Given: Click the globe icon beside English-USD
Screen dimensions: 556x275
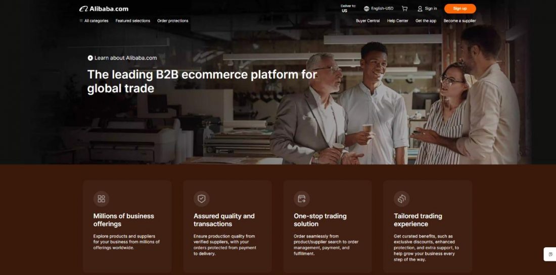Looking at the screenshot, I should [366, 9].
